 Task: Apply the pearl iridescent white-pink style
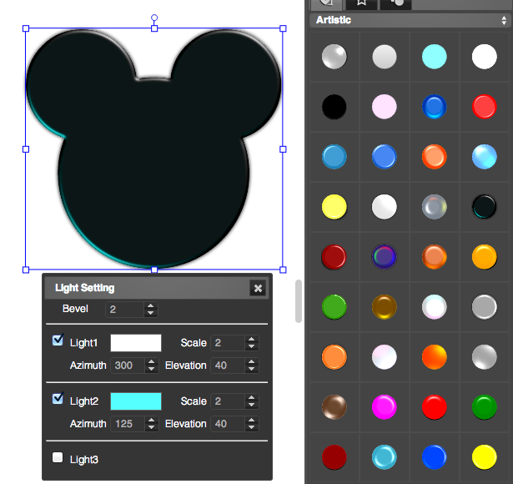coord(384,357)
